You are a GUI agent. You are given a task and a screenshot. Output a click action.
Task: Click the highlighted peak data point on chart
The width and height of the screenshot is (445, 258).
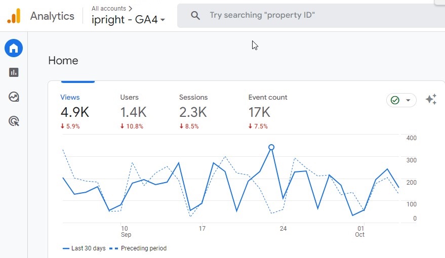271,147
